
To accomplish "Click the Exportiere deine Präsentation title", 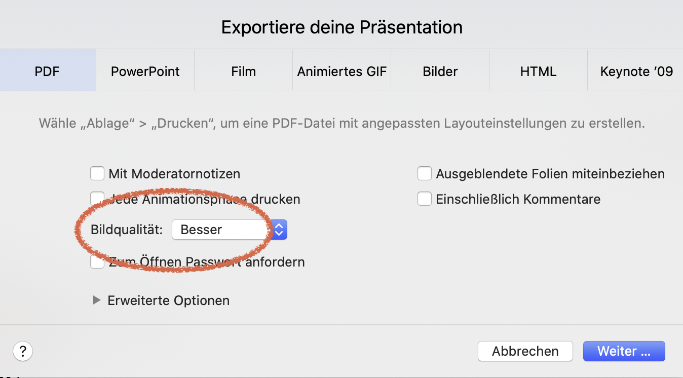I will tap(341, 27).
